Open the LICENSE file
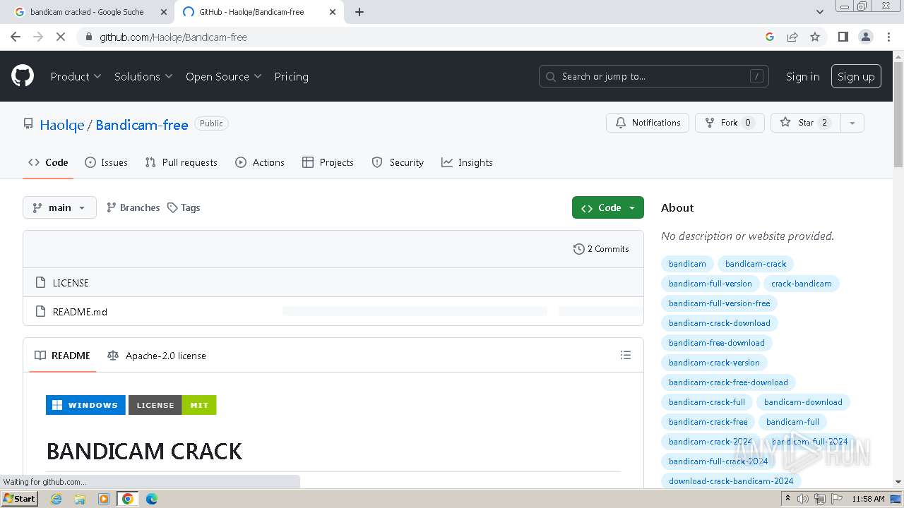 71,283
